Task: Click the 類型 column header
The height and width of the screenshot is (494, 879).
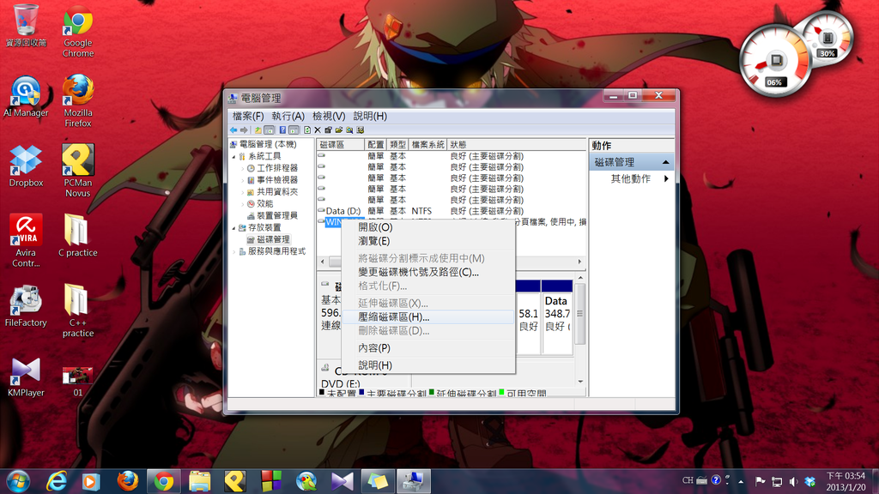Action: pyautogui.click(x=397, y=144)
